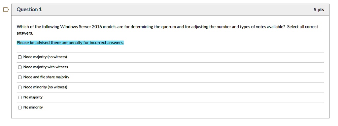Mark the No majority checkbox
Viewport: 338px width, 126px height.
coord(20,97)
